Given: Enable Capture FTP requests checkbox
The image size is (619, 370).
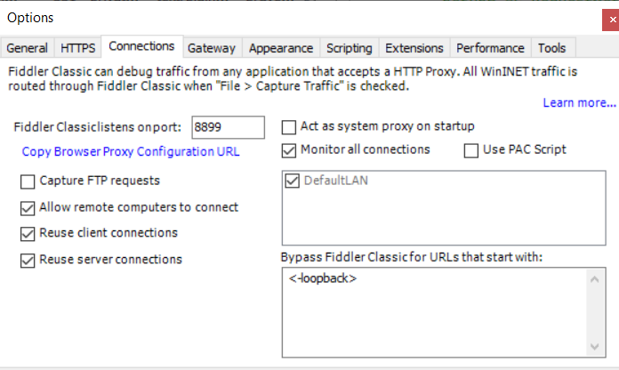Looking at the screenshot, I should [x=27, y=181].
